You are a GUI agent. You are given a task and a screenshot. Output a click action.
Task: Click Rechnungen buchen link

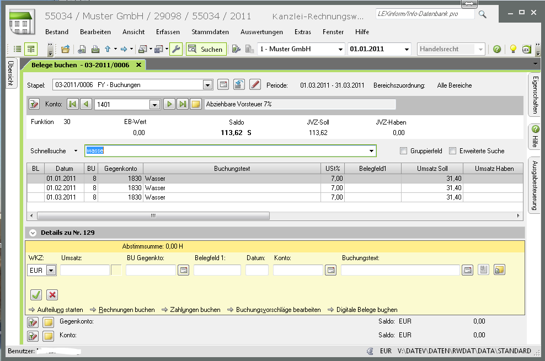click(126, 310)
